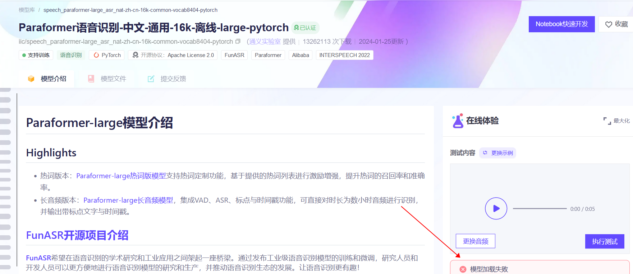Click the 更换示例 swap icon
This screenshot has width=633, height=274.
(x=485, y=153)
